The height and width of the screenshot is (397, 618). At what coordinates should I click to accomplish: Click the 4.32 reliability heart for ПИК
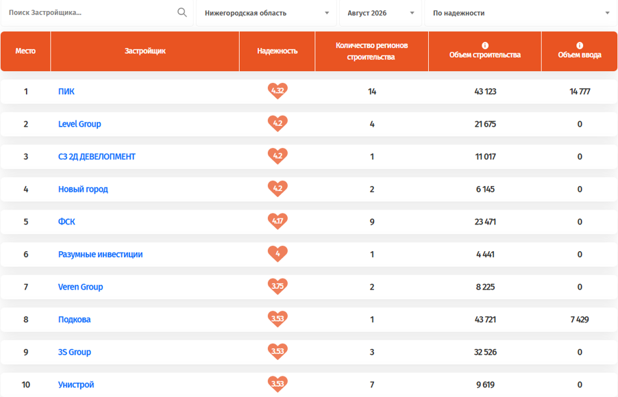277,91
